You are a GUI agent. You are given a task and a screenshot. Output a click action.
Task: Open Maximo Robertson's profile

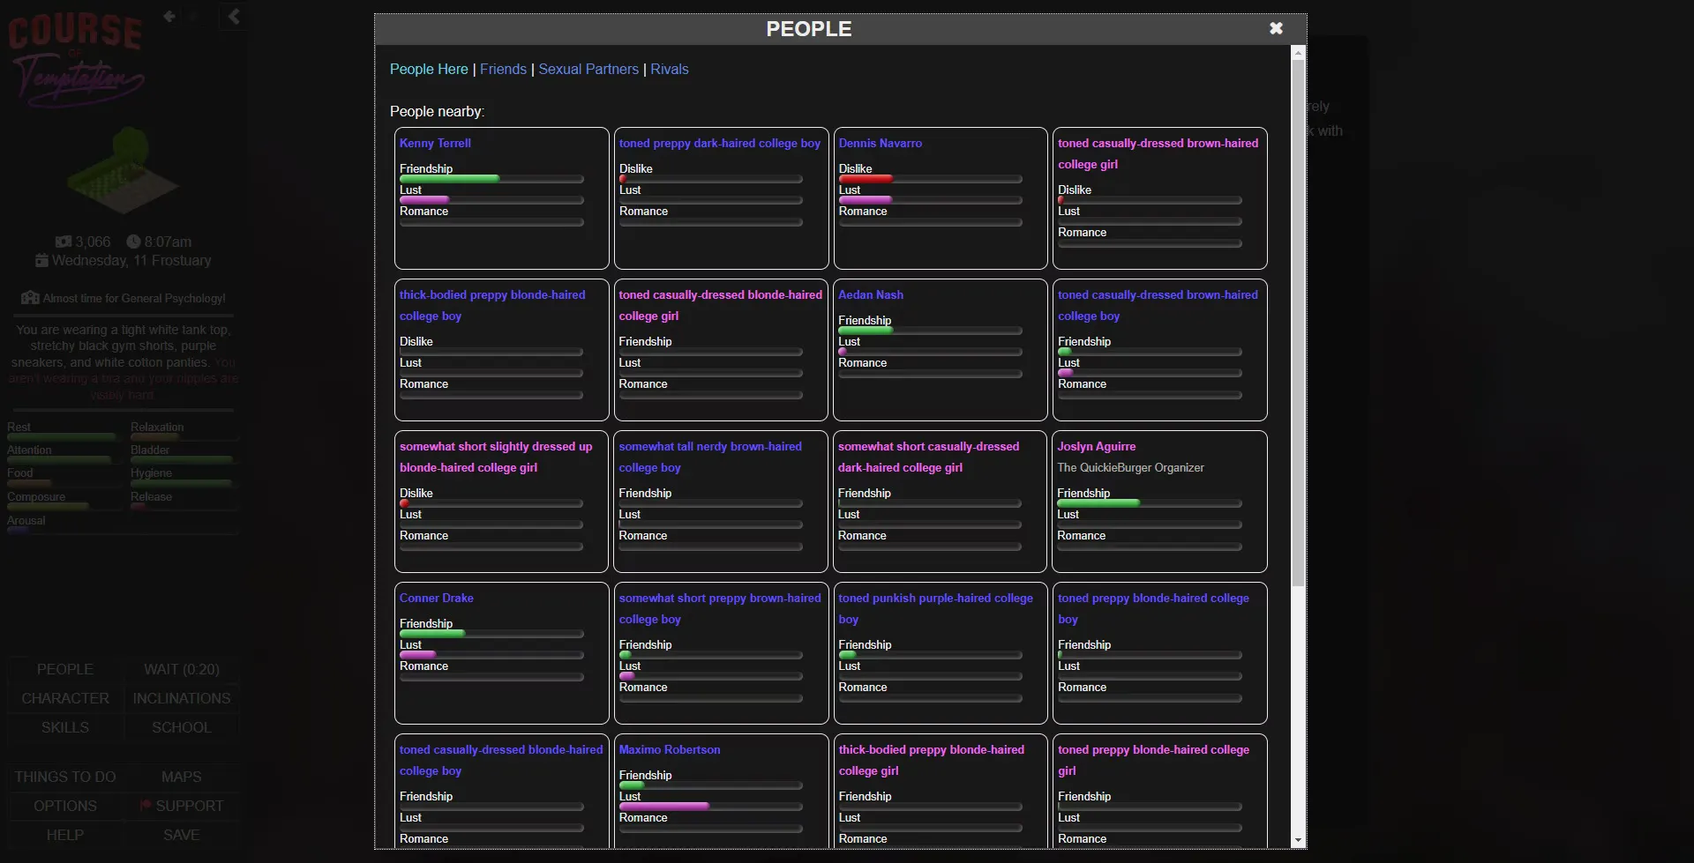tap(670, 749)
